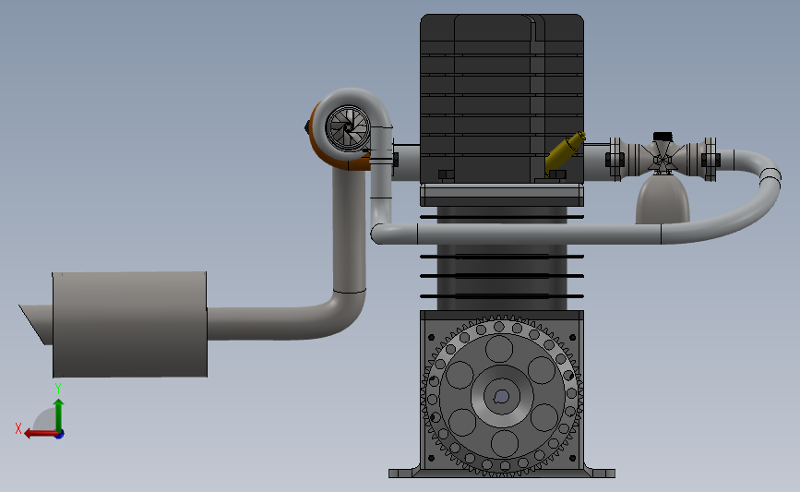The height and width of the screenshot is (492, 800).
Task: Select the left mounting foot of the crankcase
Action: [405, 472]
